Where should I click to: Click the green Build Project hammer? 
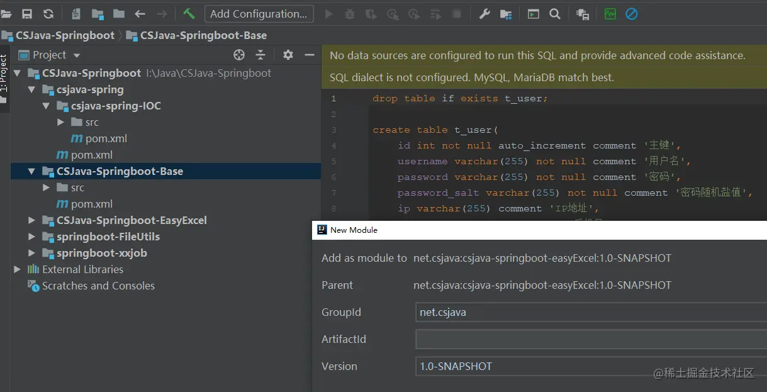tap(189, 13)
